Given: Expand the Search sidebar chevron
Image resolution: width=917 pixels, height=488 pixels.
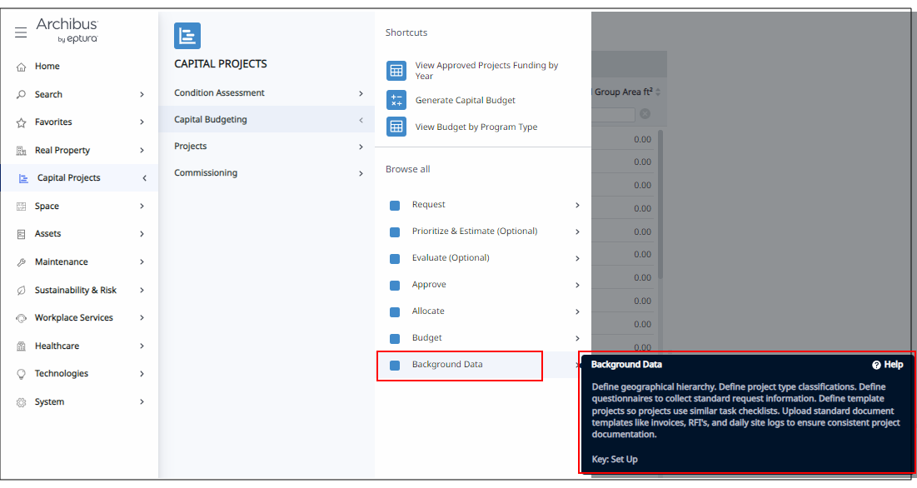Looking at the screenshot, I should pyautogui.click(x=142, y=94).
